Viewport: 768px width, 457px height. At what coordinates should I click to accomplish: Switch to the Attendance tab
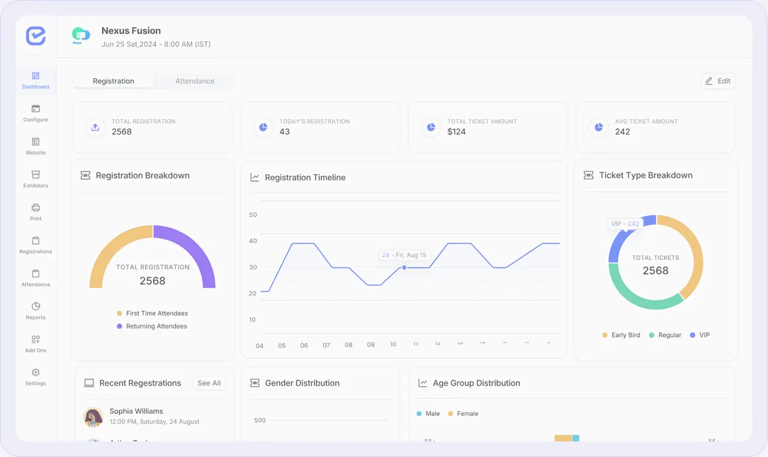[195, 81]
